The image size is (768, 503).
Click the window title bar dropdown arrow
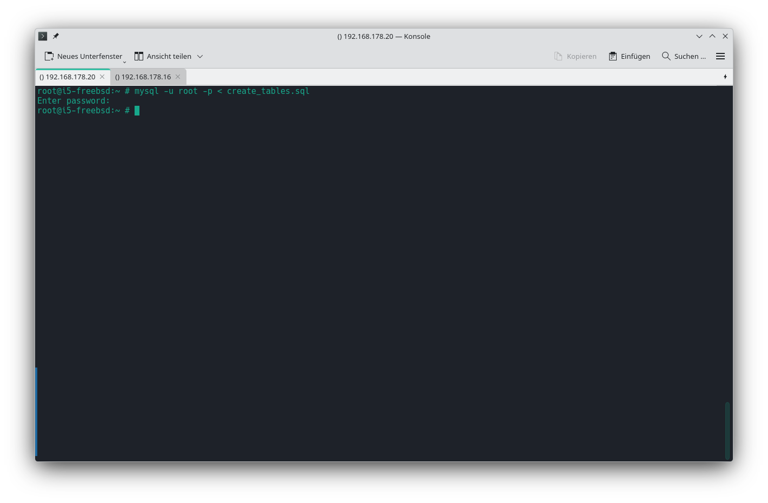(699, 36)
